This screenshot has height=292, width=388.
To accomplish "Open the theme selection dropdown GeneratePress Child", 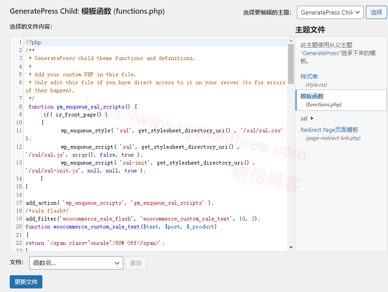I will (x=330, y=12).
